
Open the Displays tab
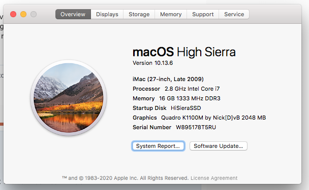tap(107, 14)
